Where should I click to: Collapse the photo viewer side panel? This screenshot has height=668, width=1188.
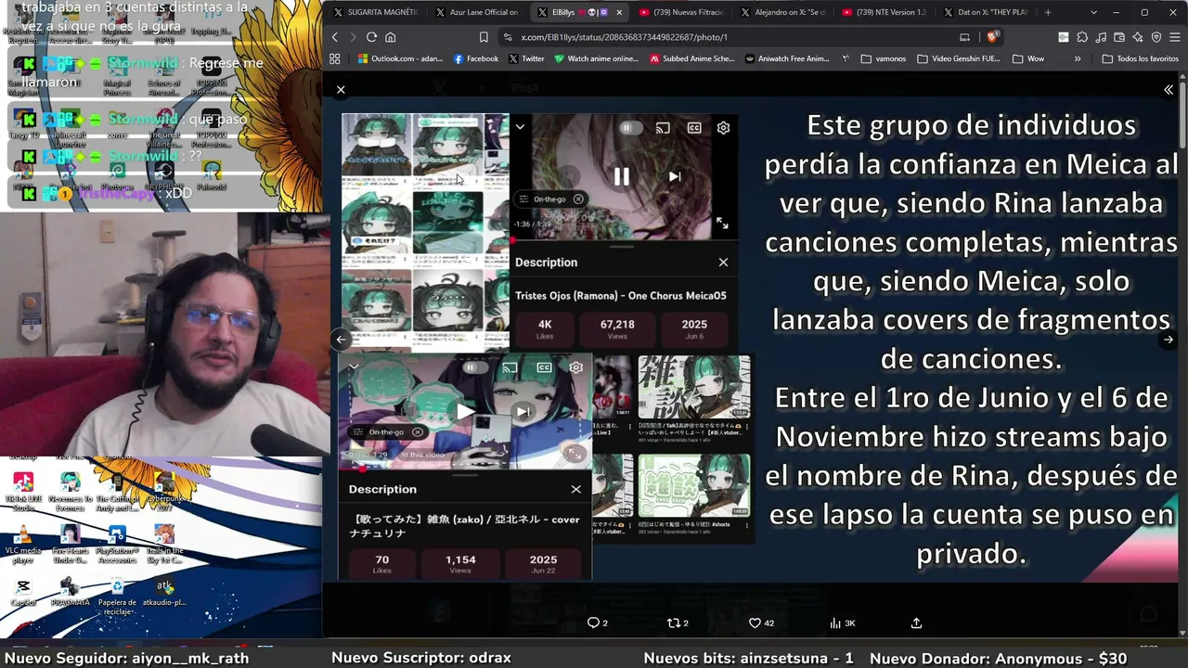point(1169,90)
